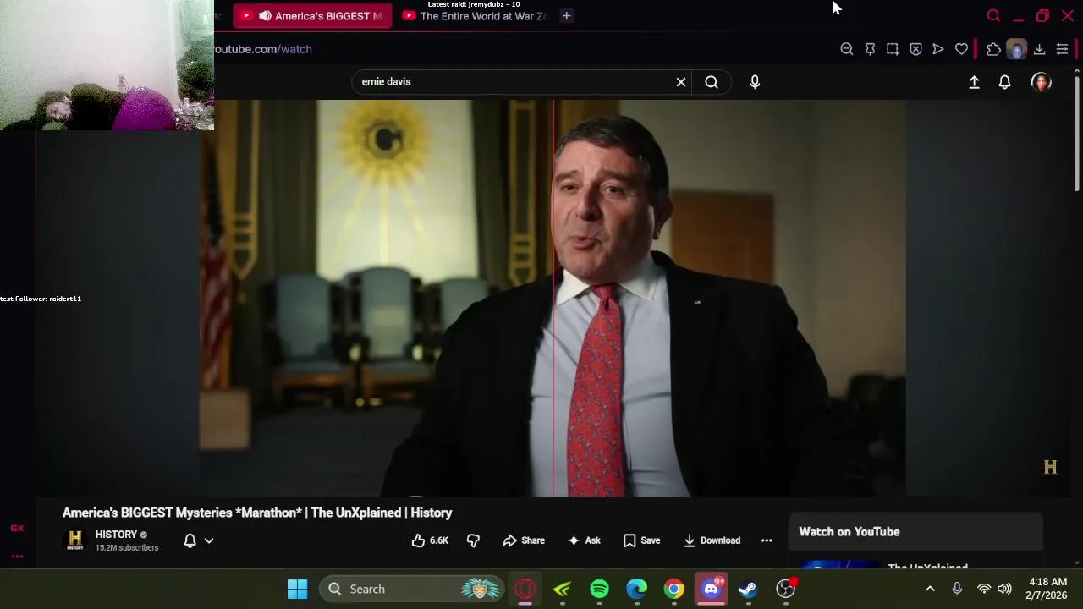Click the video player to pause
1083x609 pixels.
pyautogui.click(x=552, y=298)
